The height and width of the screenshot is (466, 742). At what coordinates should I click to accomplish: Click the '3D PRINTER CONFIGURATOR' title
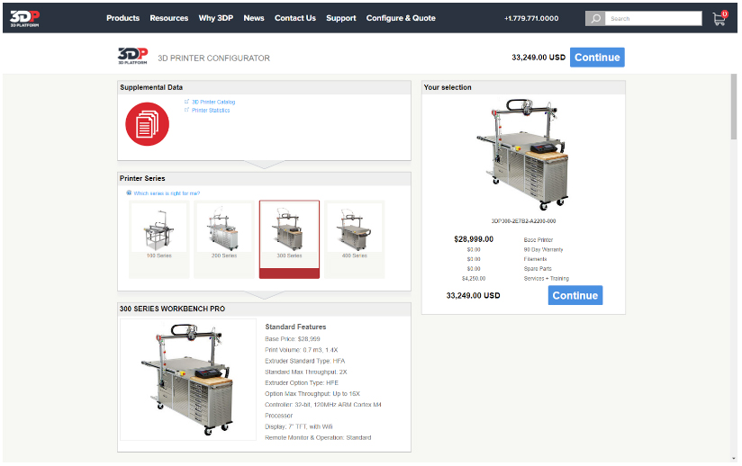tap(214, 58)
